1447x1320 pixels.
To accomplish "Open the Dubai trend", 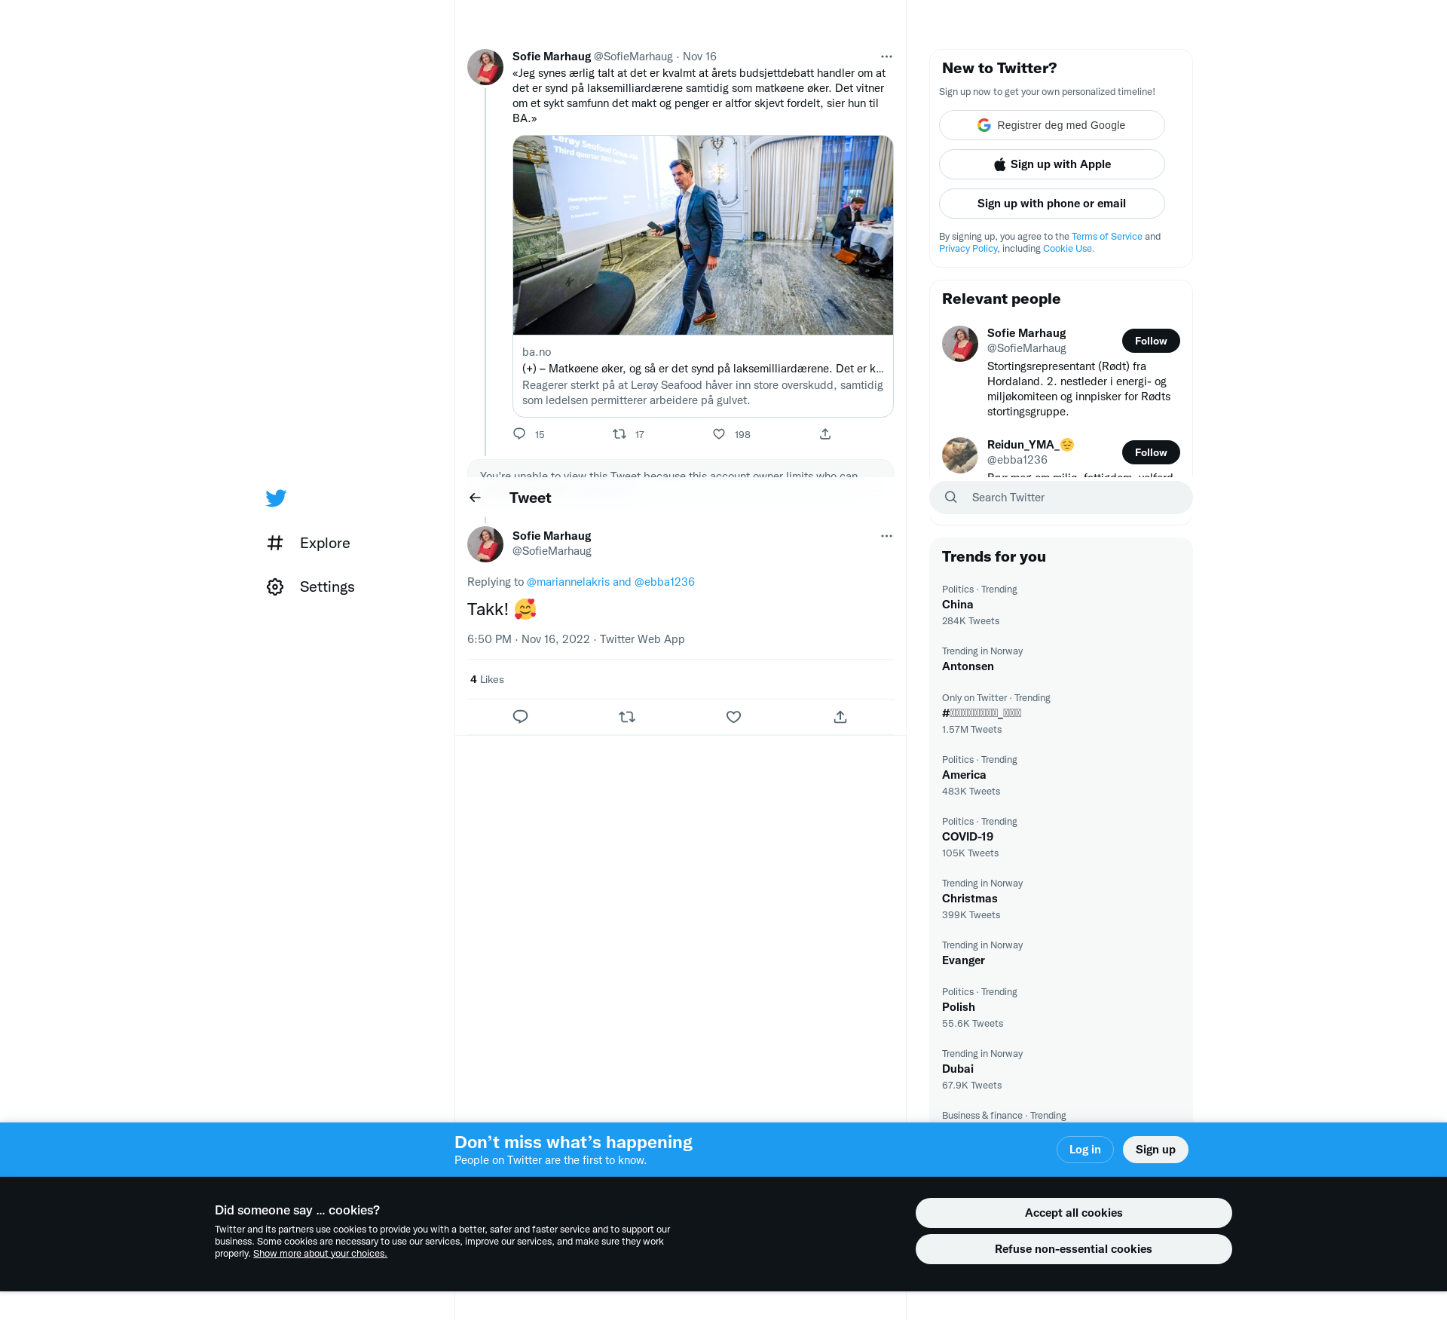I will 1061,1069.
